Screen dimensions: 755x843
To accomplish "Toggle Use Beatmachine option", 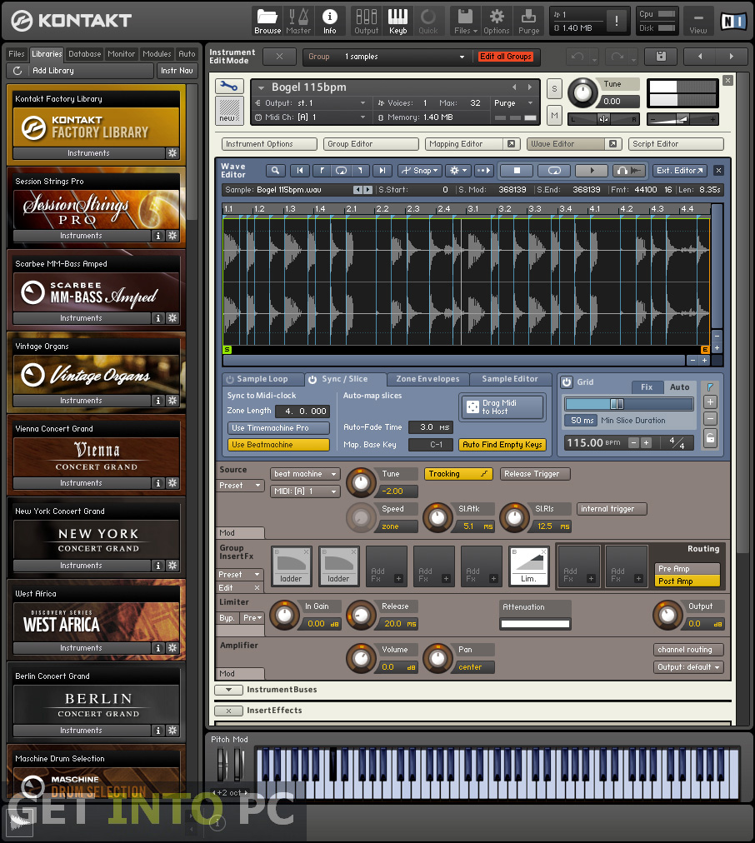I will point(278,445).
